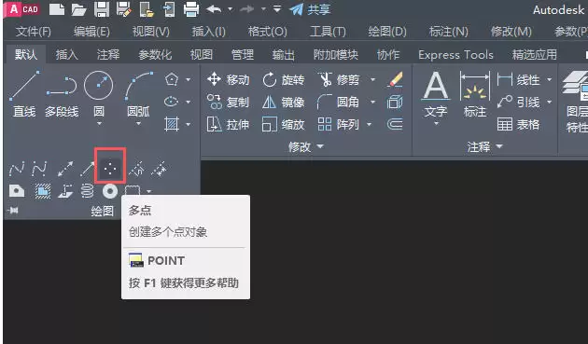The image size is (588, 344).
Task: Click the hatch tool icon in draw panel
Action: 172,124
